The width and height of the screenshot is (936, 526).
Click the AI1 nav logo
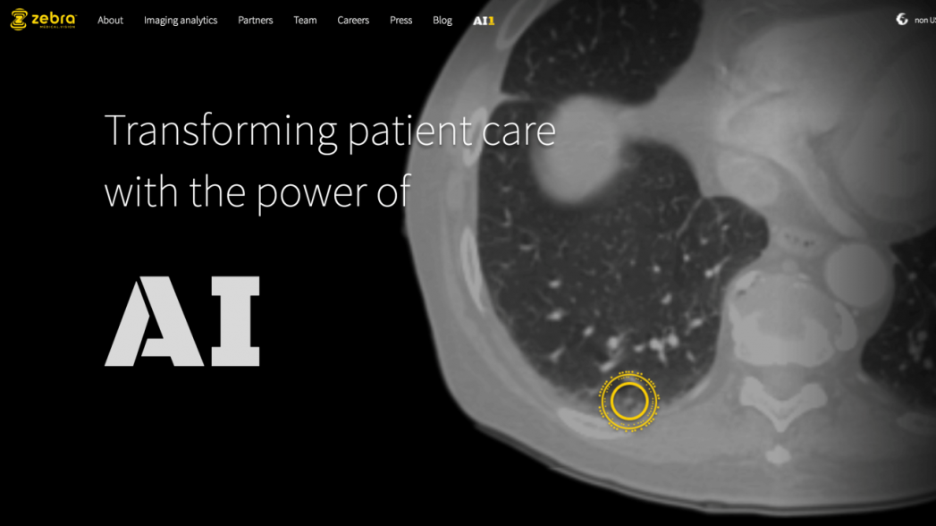pyautogui.click(x=484, y=21)
